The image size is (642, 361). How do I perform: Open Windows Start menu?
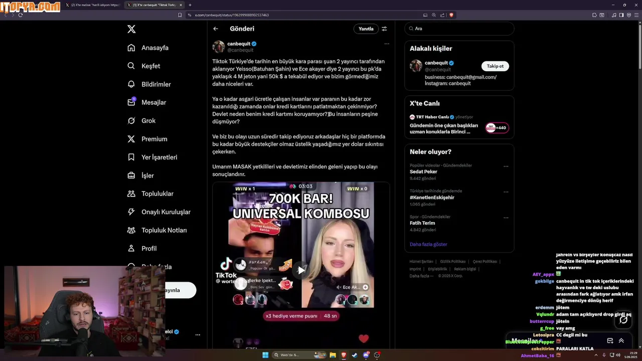(265, 355)
